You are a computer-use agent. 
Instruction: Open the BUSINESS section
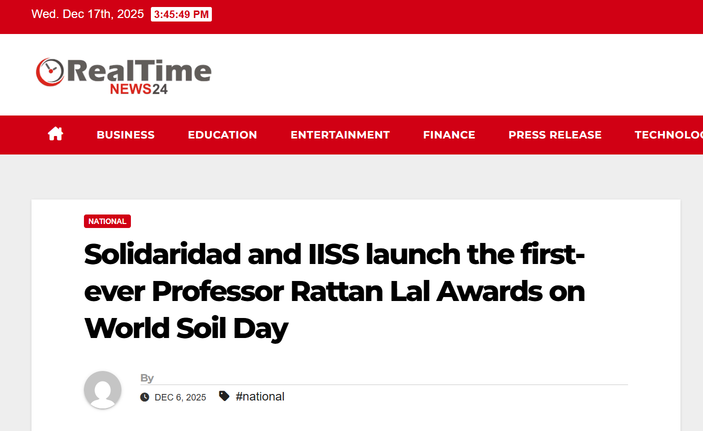pyautogui.click(x=125, y=134)
